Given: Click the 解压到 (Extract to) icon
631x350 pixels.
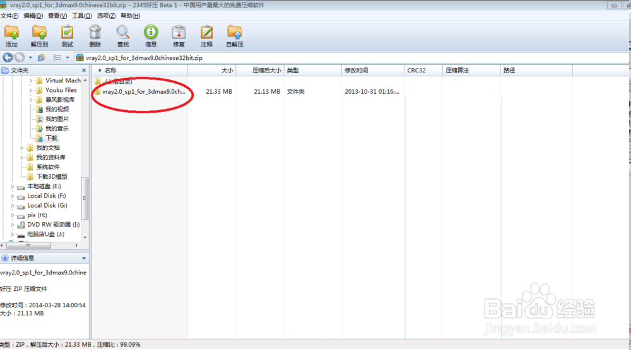Looking at the screenshot, I should pyautogui.click(x=39, y=33).
